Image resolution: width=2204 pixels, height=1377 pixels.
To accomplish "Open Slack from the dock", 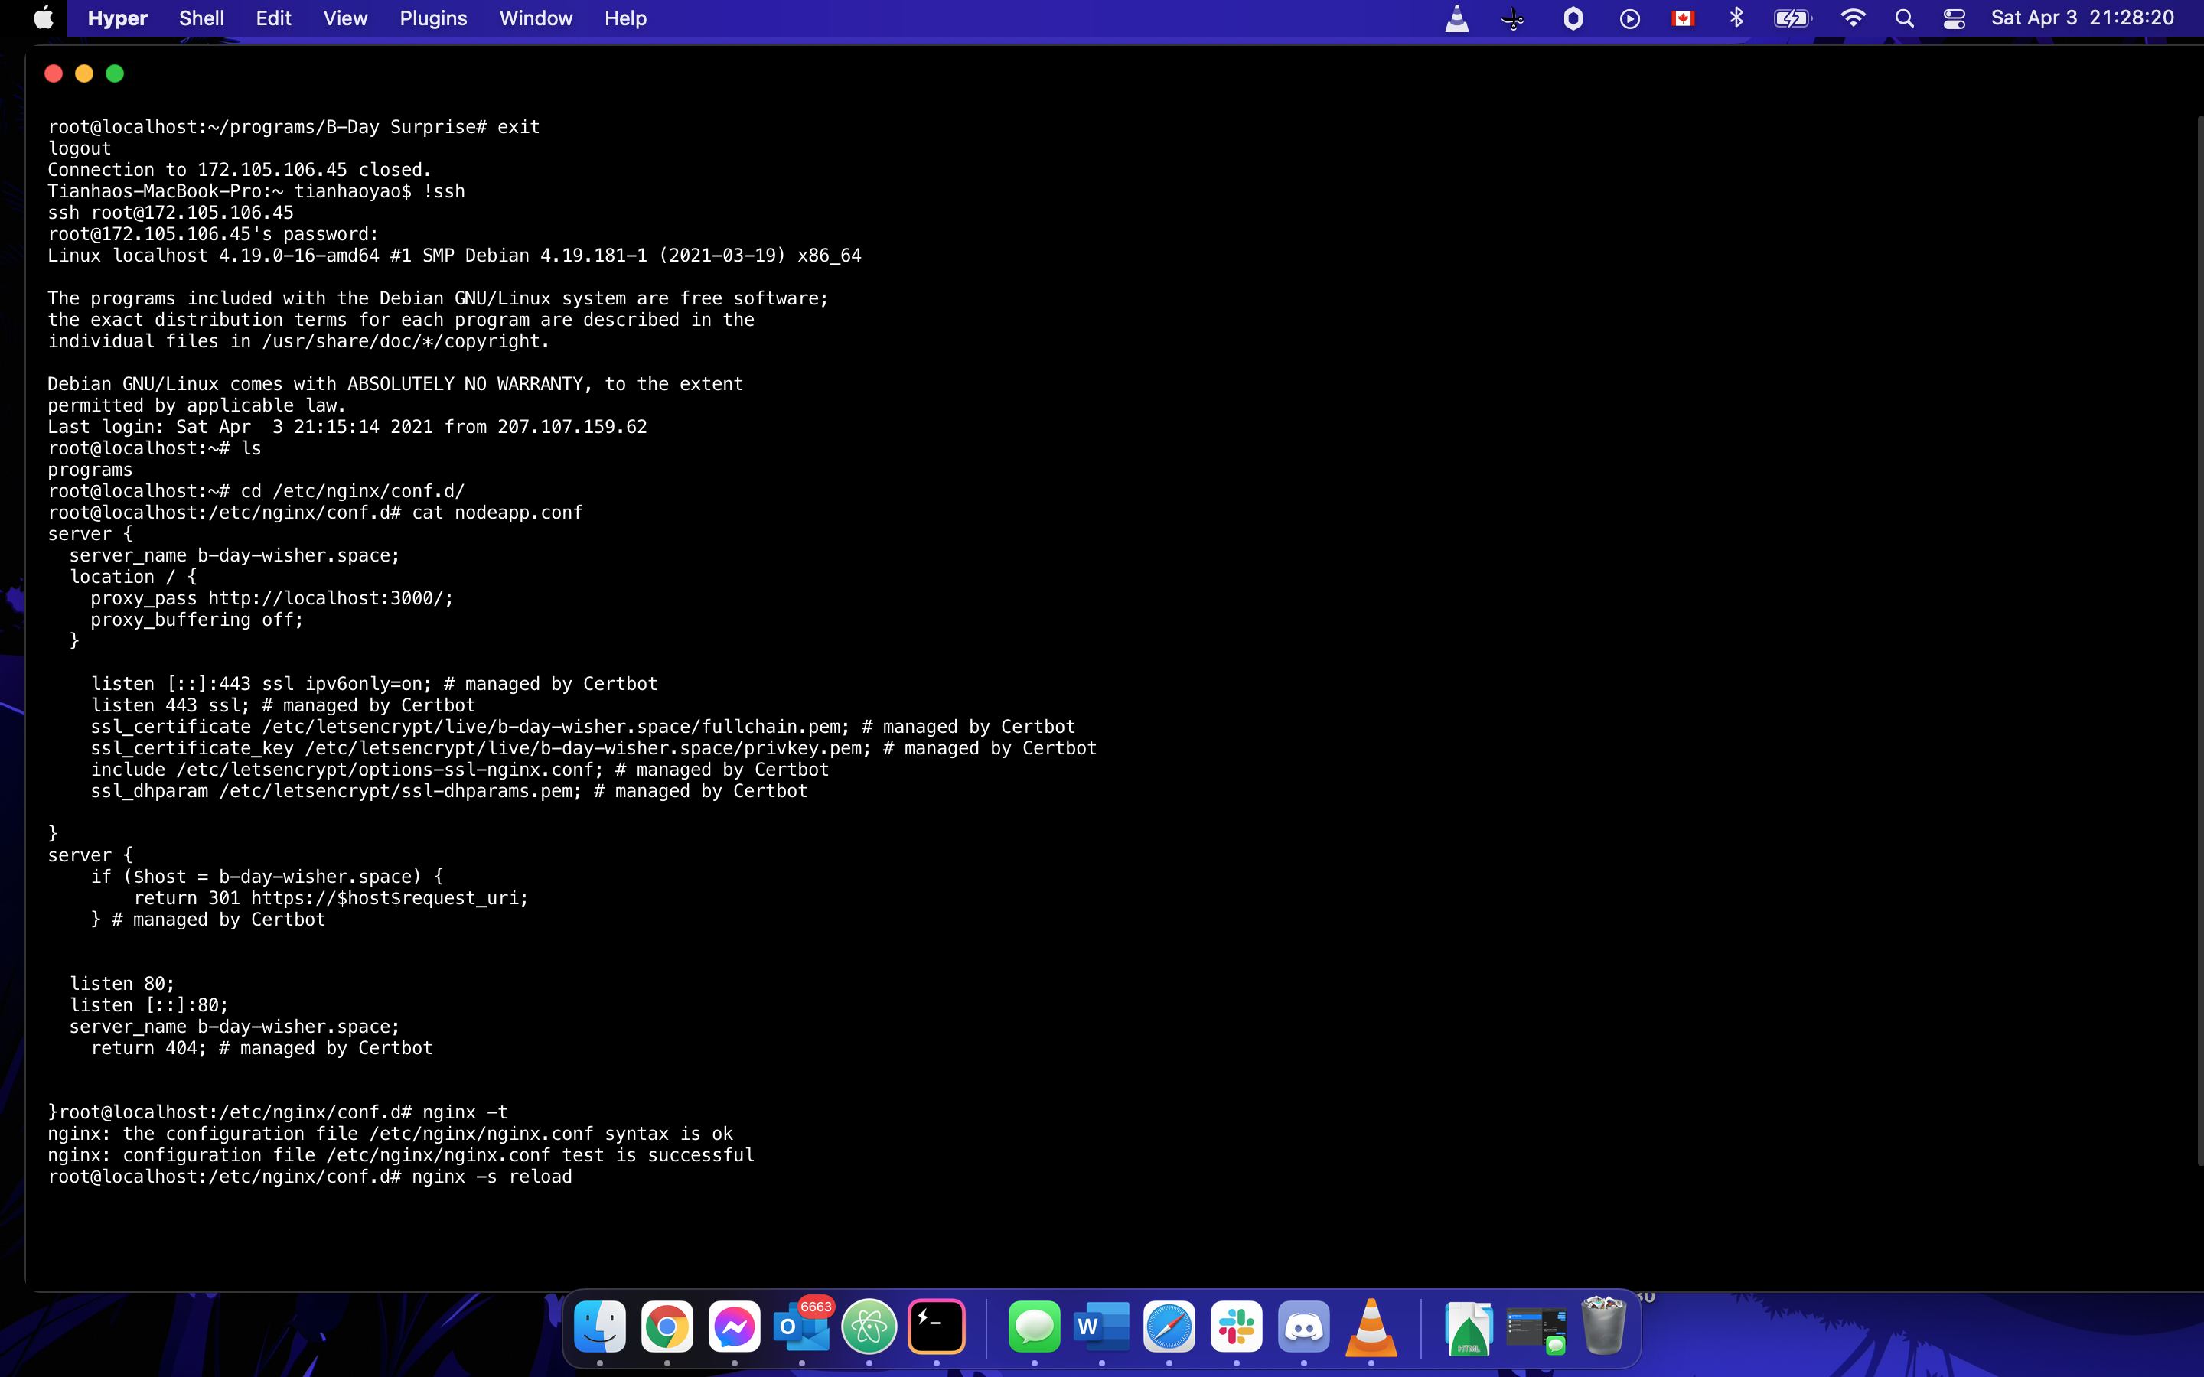I will point(1236,1327).
